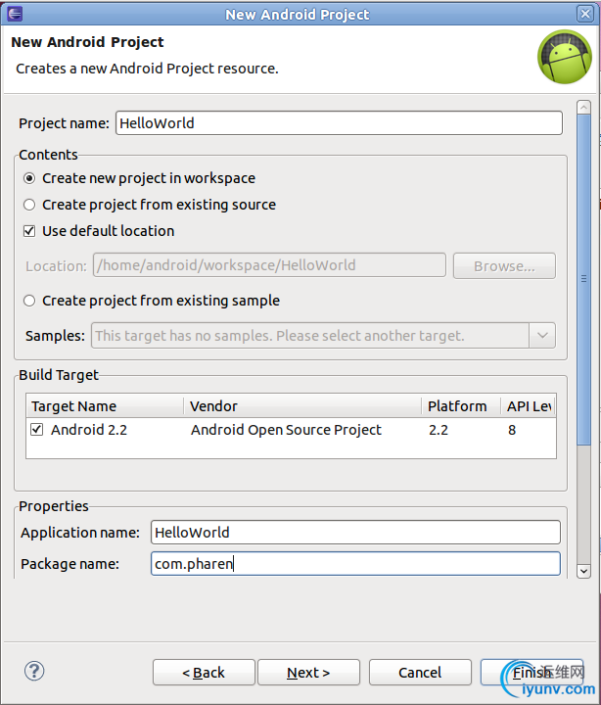Toggle the Android 2.2 target checkbox
Image resolution: width=601 pixels, height=705 pixels.
pos(37,430)
